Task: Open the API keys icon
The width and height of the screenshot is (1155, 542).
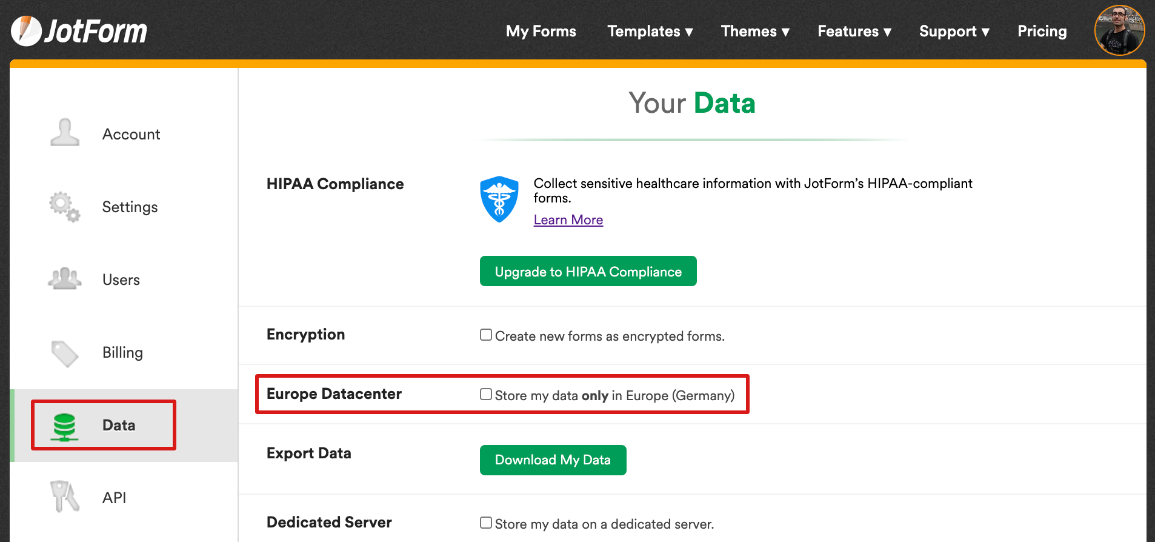Action: 65,497
